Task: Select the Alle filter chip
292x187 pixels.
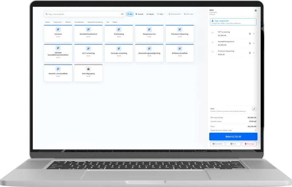Action: (130, 14)
